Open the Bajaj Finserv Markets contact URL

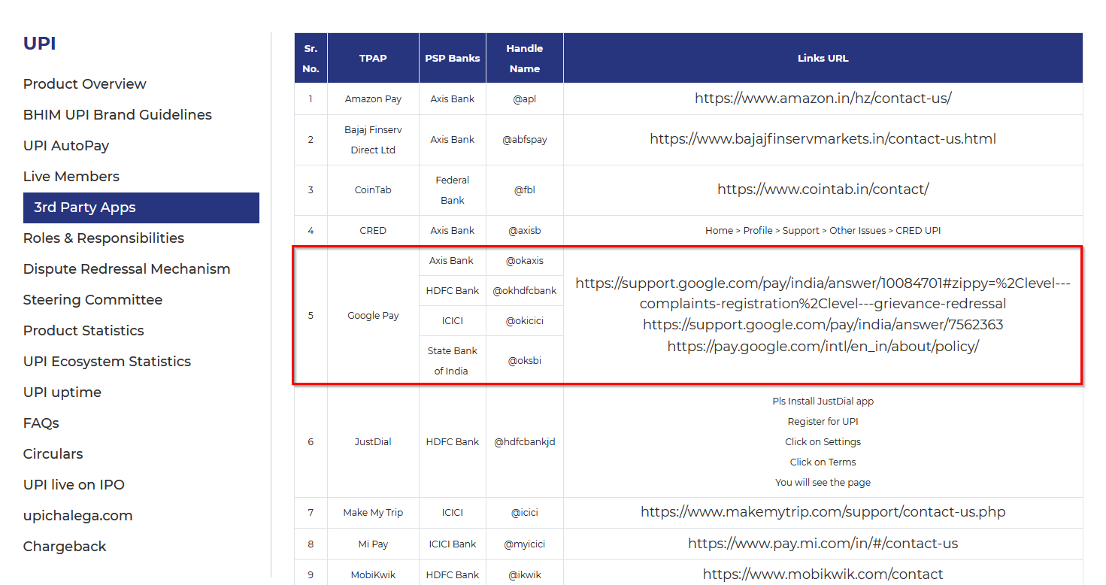(x=823, y=139)
